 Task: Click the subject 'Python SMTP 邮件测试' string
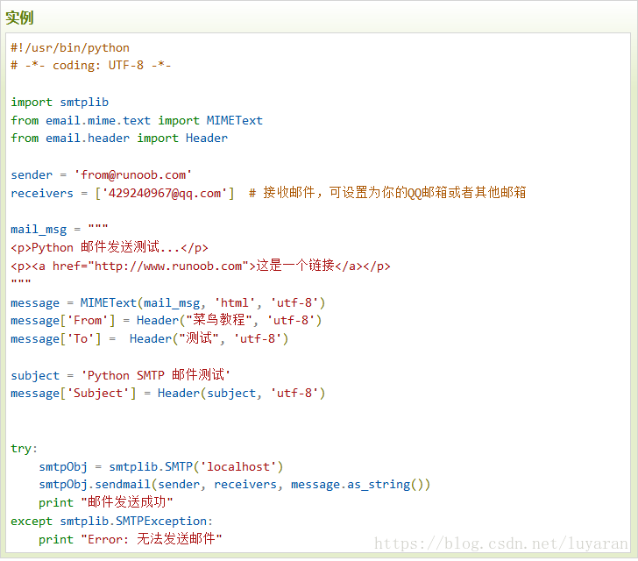[156, 375]
